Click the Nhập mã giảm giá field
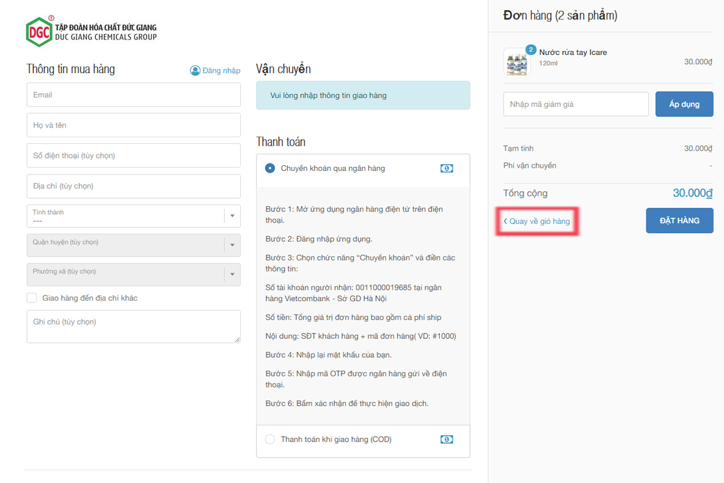Image resolution: width=724 pixels, height=483 pixels. pyautogui.click(x=576, y=104)
